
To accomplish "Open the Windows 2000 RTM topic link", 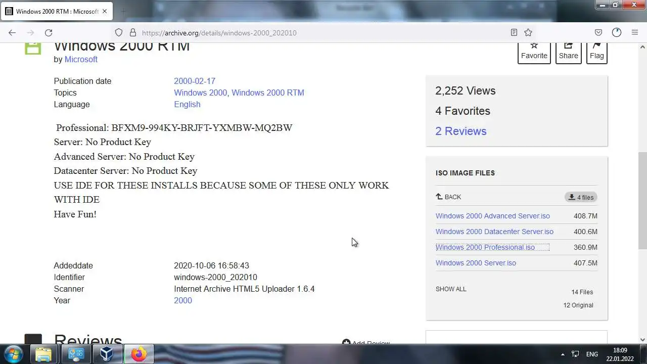I will pyautogui.click(x=268, y=93).
